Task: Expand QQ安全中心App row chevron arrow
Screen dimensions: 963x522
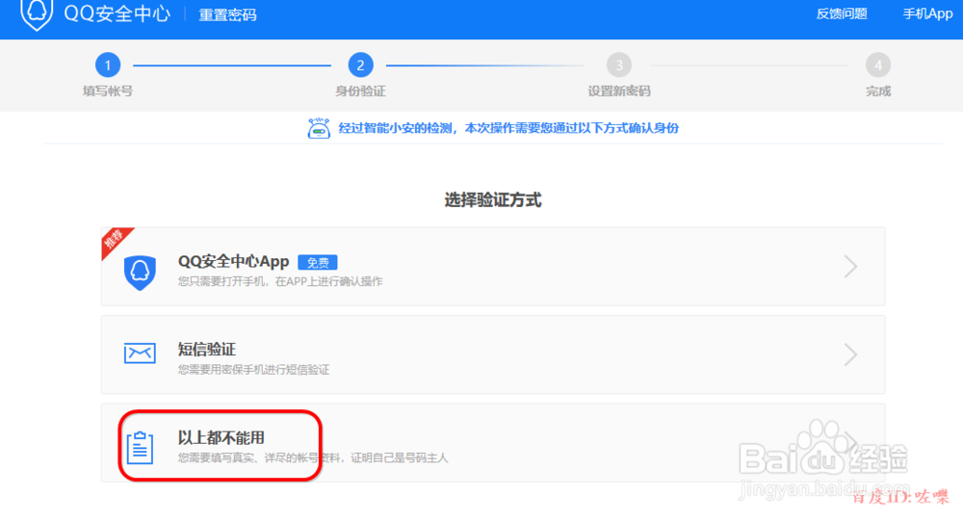Action: coord(850,267)
